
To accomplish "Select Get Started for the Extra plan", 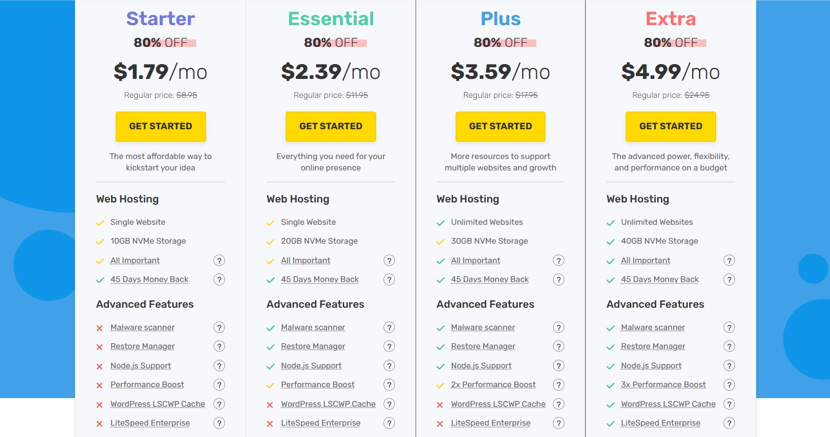I will point(670,126).
